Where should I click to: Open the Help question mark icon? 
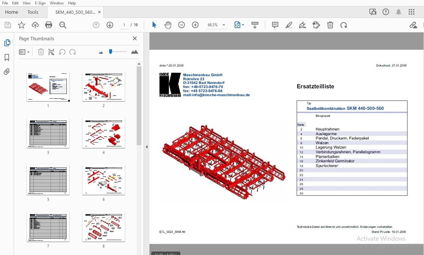[x=386, y=12]
